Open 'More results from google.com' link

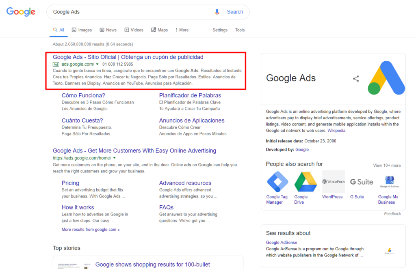click(91, 230)
